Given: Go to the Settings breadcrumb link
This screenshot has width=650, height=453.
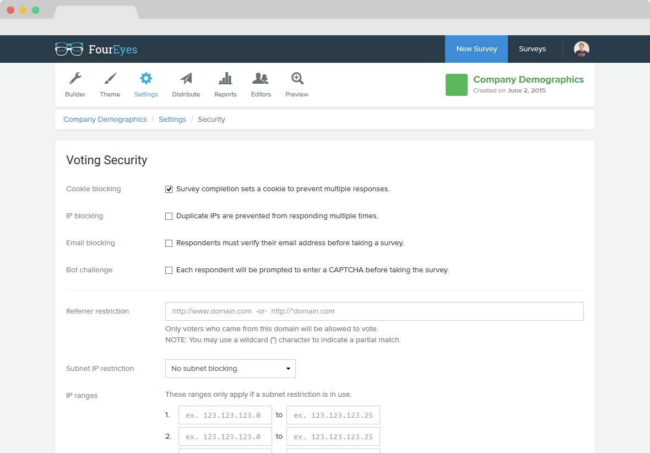Looking at the screenshot, I should click(x=172, y=120).
